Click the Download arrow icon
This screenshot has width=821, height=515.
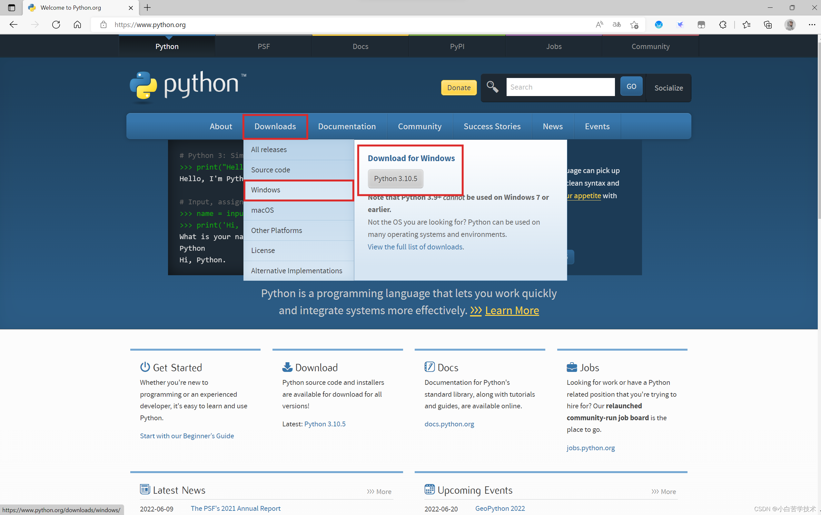click(287, 367)
